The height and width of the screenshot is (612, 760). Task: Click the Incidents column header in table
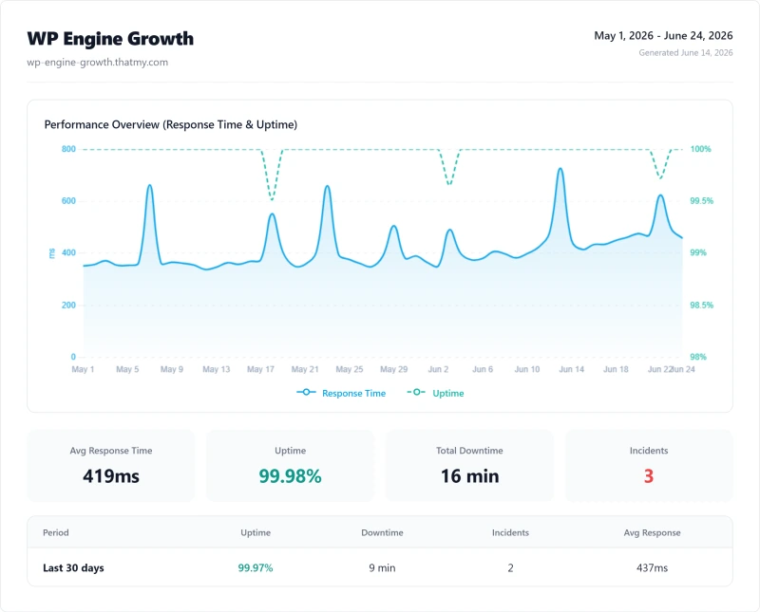pos(510,532)
